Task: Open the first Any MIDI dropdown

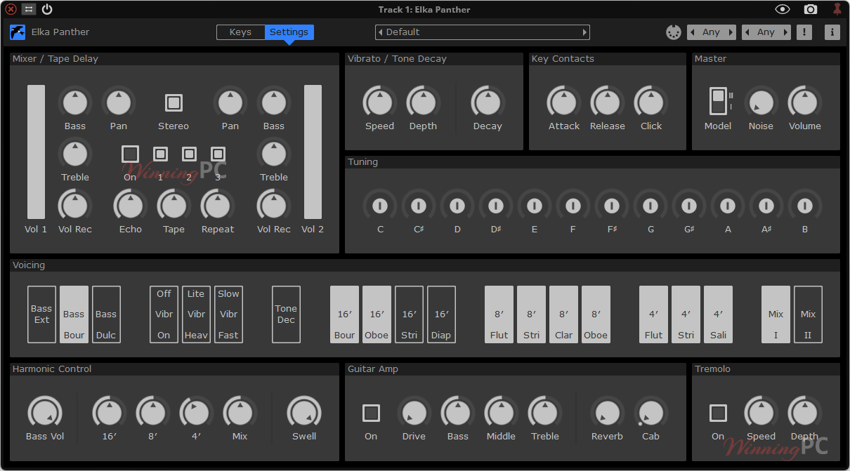Action: [711, 32]
